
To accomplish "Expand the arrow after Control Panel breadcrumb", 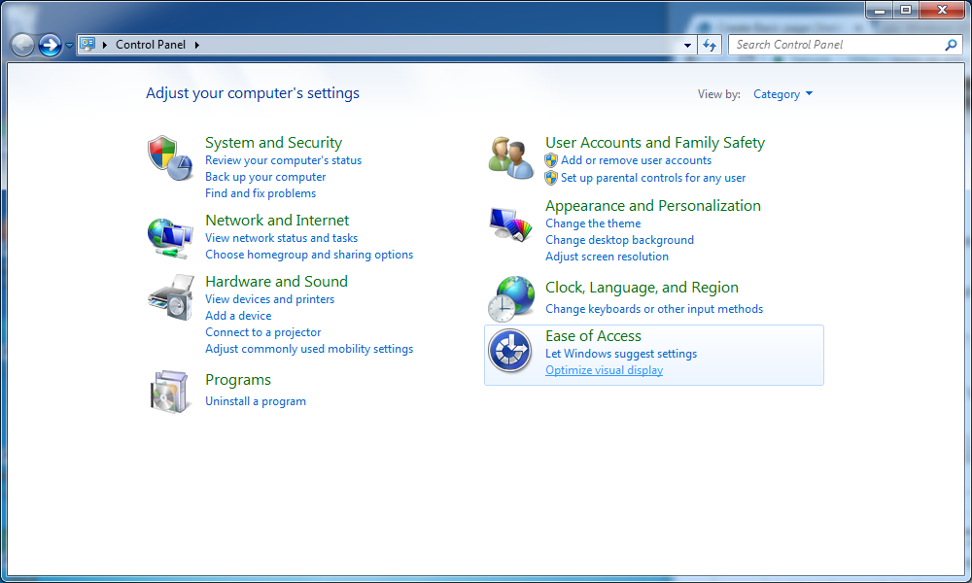I will [x=197, y=45].
